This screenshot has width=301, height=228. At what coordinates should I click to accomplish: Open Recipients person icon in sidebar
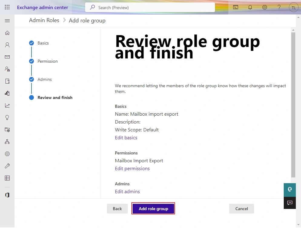7,45
